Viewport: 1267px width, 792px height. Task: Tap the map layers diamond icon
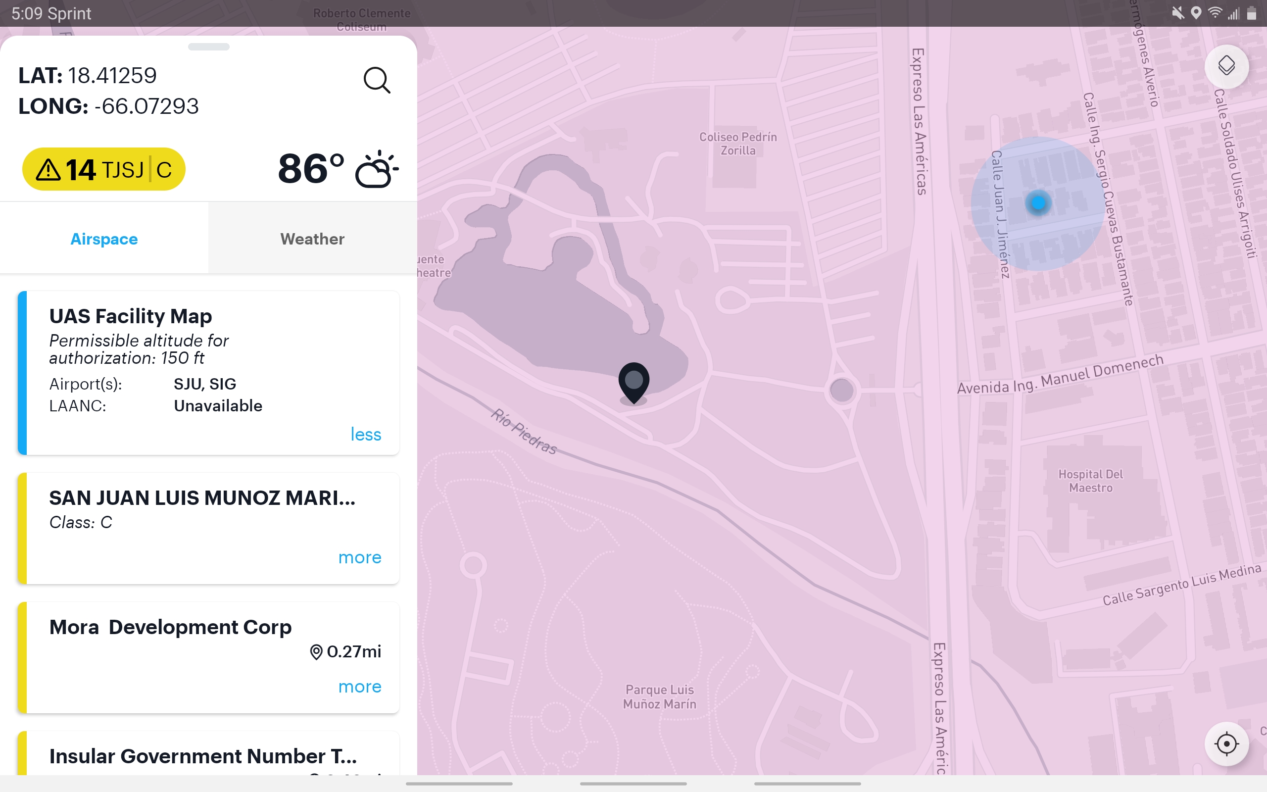click(1226, 66)
